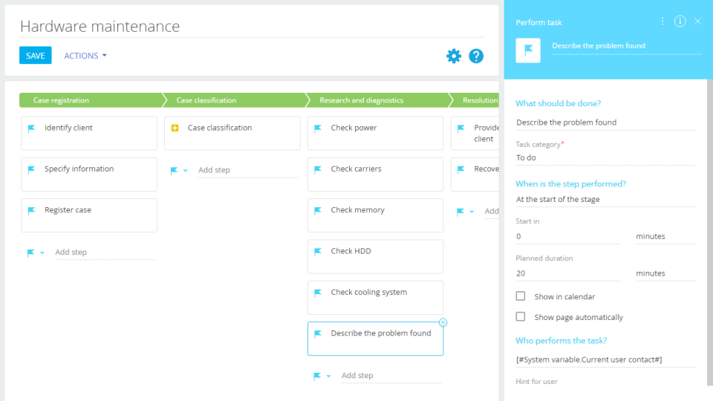Click the SAVE button
Screen dimensions: 713x401
coord(35,56)
